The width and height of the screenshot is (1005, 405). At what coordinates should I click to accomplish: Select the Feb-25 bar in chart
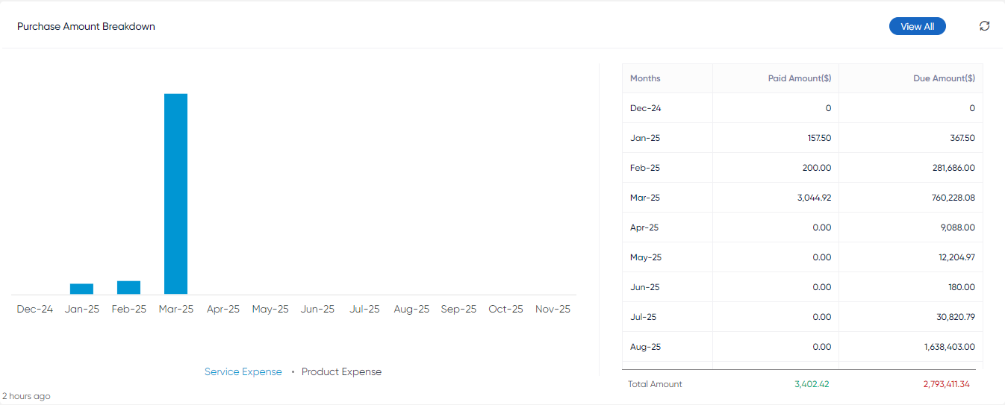pos(128,287)
